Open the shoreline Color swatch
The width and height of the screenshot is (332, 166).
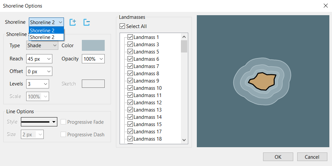coord(93,46)
